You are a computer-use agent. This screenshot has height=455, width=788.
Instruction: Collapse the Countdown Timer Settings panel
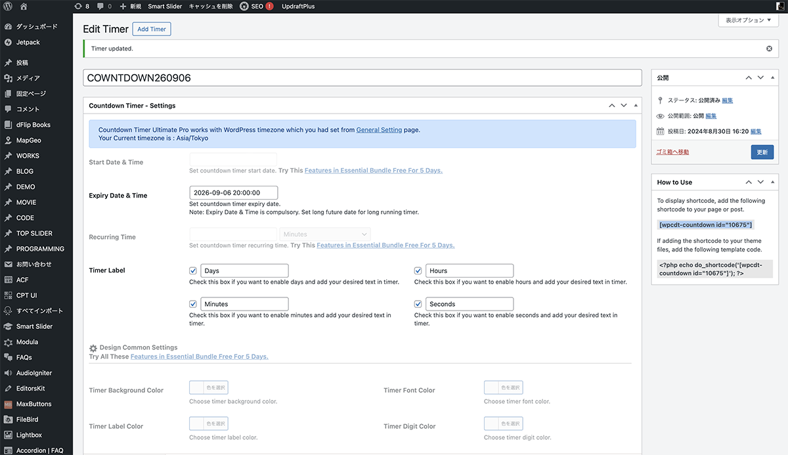tap(636, 106)
